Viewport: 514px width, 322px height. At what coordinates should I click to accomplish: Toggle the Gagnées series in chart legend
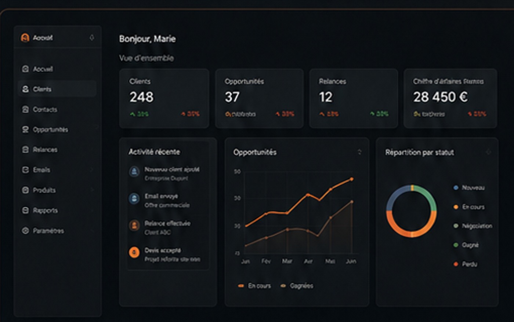point(297,286)
